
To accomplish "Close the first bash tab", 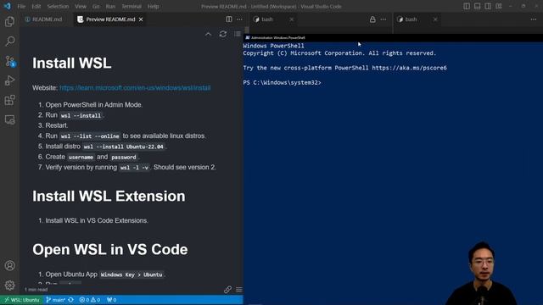I will point(292,19).
